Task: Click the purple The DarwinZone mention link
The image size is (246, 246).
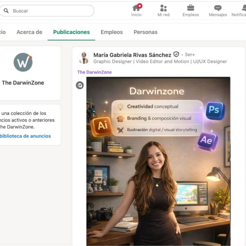Action: [x=94, y=72]
